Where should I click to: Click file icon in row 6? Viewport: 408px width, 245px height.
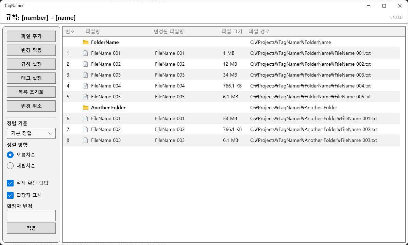(x=86, y=118)
